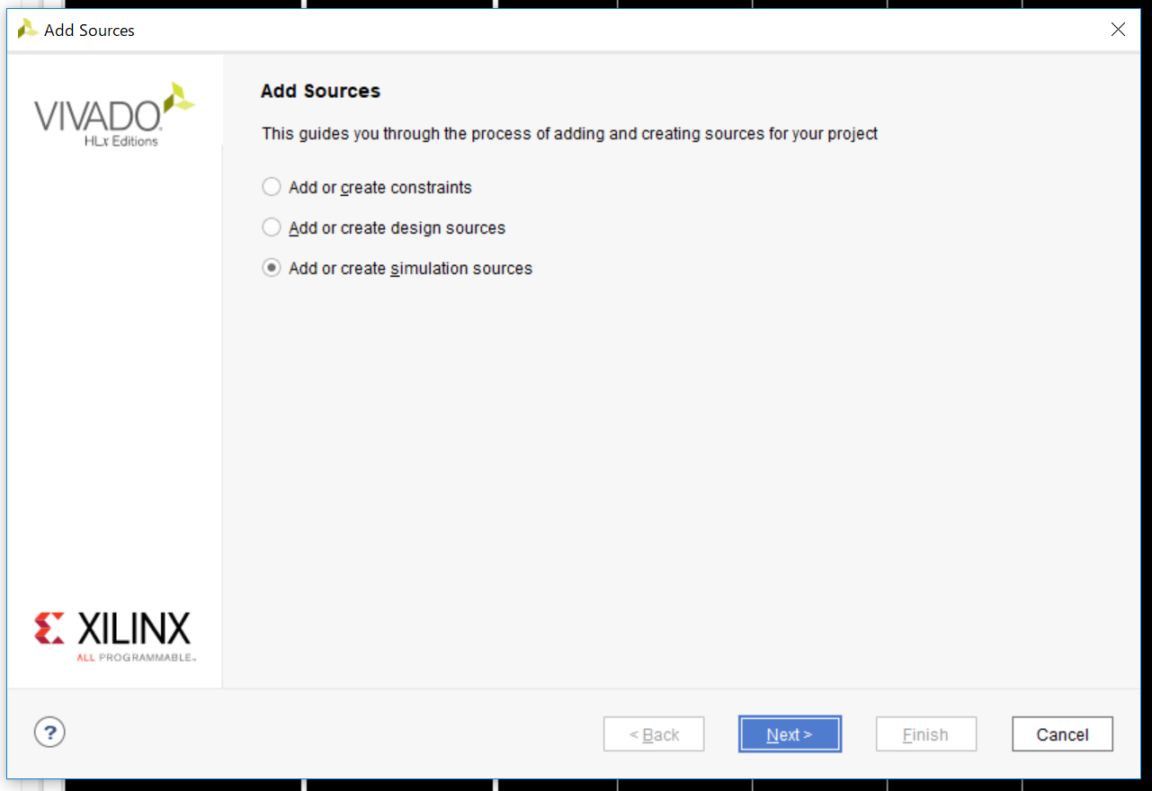Click the disabled Back button
Viewport: 1152px width, 791px height.
(654, 734)
